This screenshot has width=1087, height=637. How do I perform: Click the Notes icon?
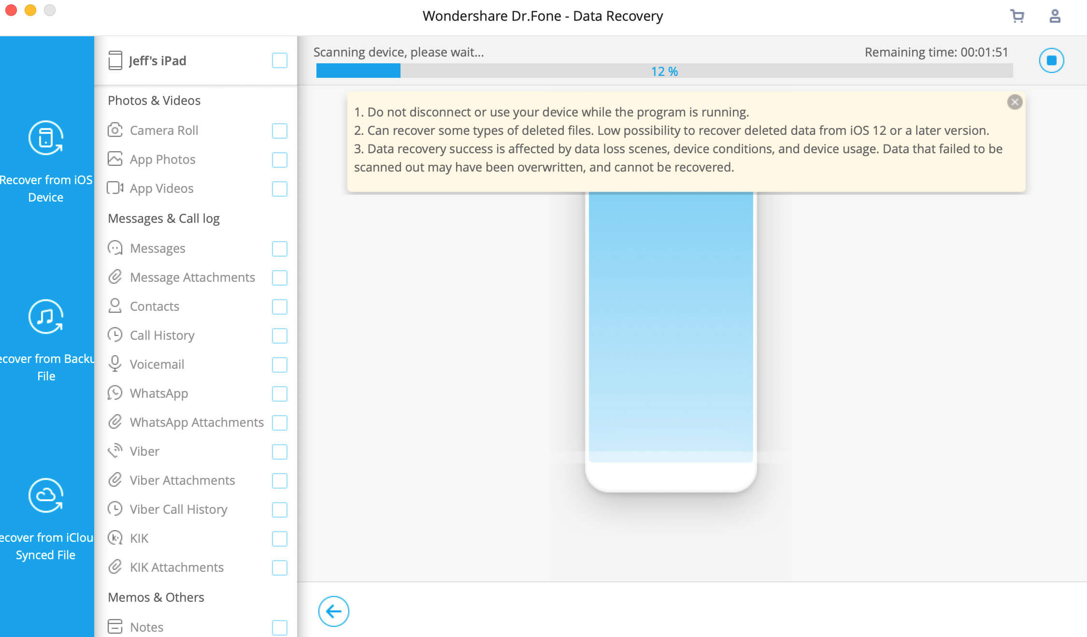coord(115,626)
